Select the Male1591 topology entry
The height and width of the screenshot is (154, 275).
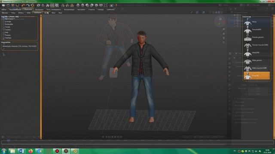coord(257,53)
